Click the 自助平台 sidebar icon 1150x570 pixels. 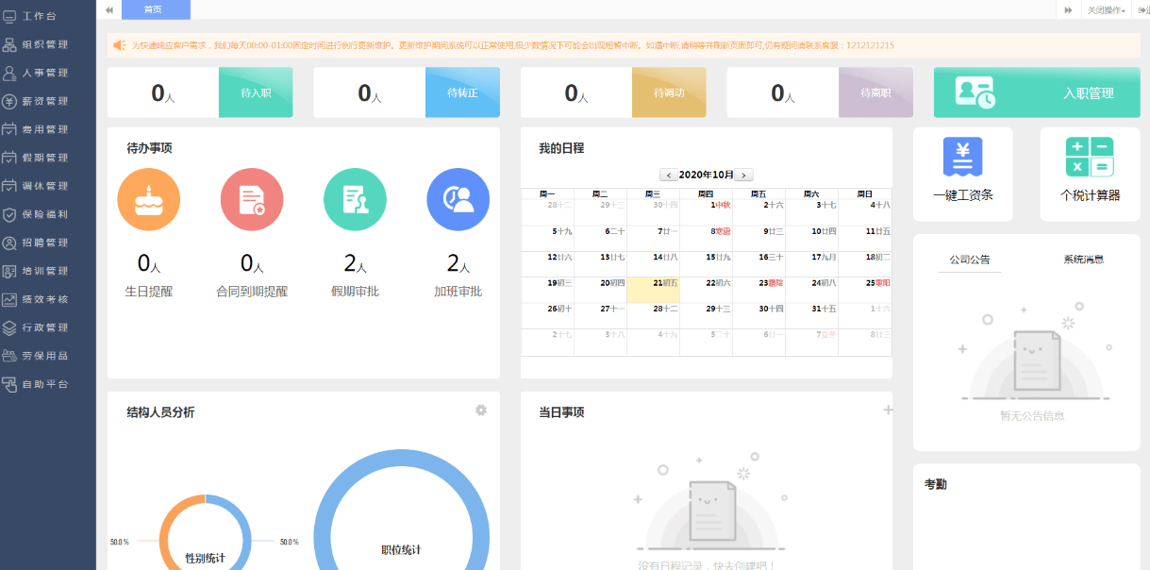(x=10, y=384)
